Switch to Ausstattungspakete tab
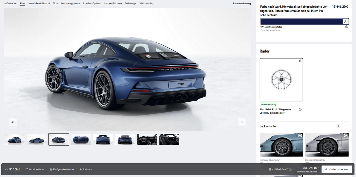The image size is (356, 177). (x=70, y=4)
